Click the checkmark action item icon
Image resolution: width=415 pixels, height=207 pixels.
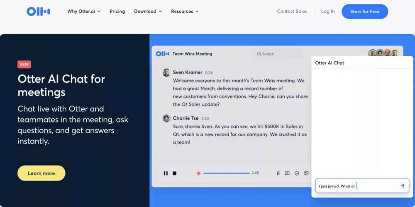click(x=297, y=173)
